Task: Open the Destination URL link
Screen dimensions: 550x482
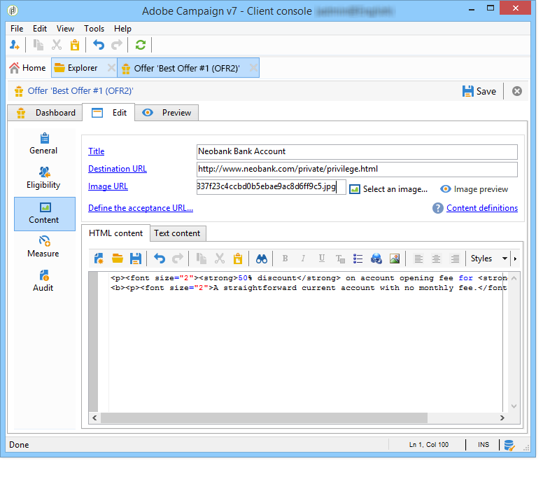Action: [118, 169]
